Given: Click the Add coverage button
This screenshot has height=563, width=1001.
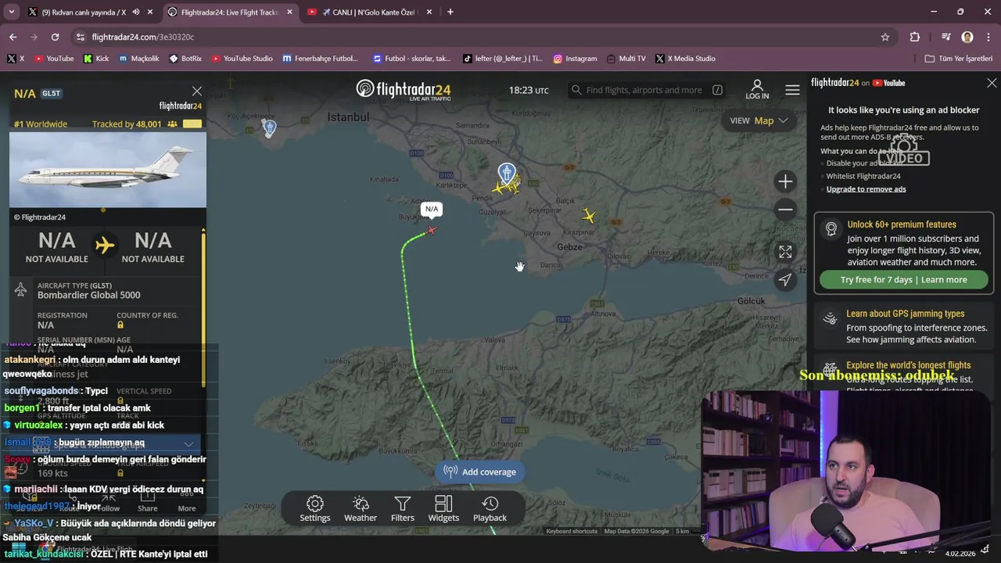Looking at the screenshot, I should (x=480, y=472).
